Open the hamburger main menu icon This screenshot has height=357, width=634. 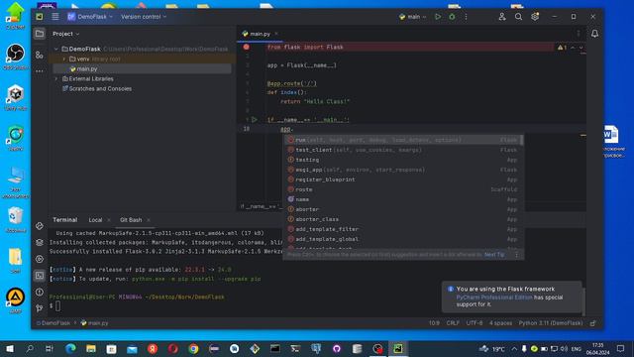[x=55, y=17]
